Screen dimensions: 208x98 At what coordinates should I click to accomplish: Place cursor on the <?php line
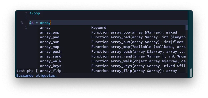[x=35, y=13]
